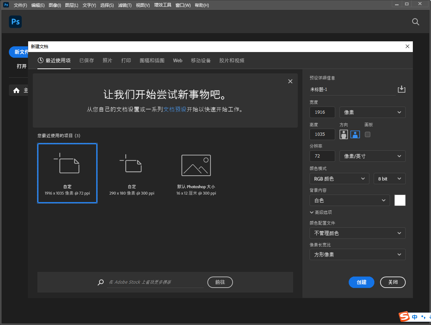The image size is (431, 325).
Task: Click the selected landscape orientation toggle
Action: 355,134
